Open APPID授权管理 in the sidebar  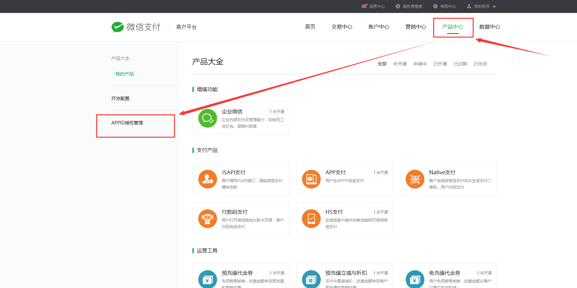pos(127,123)
